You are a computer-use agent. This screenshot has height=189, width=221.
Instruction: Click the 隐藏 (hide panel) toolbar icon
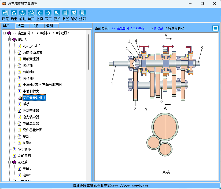[x=5, y=13]
